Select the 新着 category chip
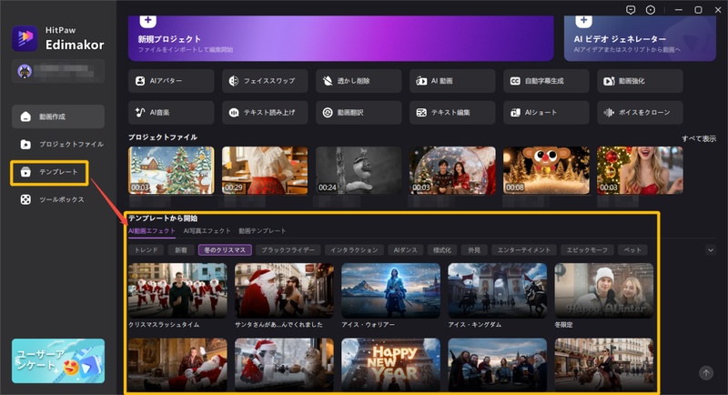The width and height of the screenshot is (728, 395). pos(181,250)
